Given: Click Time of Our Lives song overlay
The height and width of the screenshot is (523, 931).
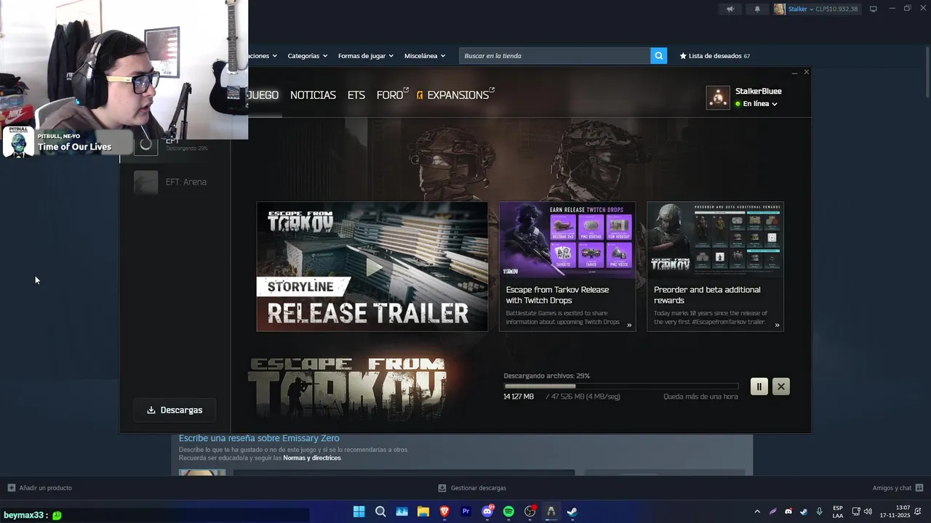Looking at the screenshot, I should (x=74, y=147).
